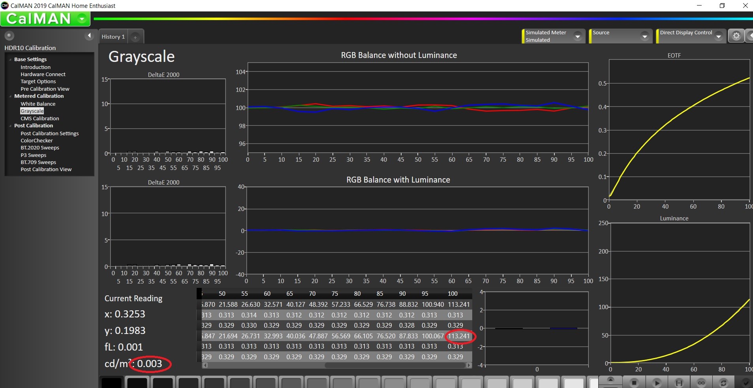Click the refresh arrows icon
The width and height of the screenshot is (753, 388).
[x=723, y=383]
